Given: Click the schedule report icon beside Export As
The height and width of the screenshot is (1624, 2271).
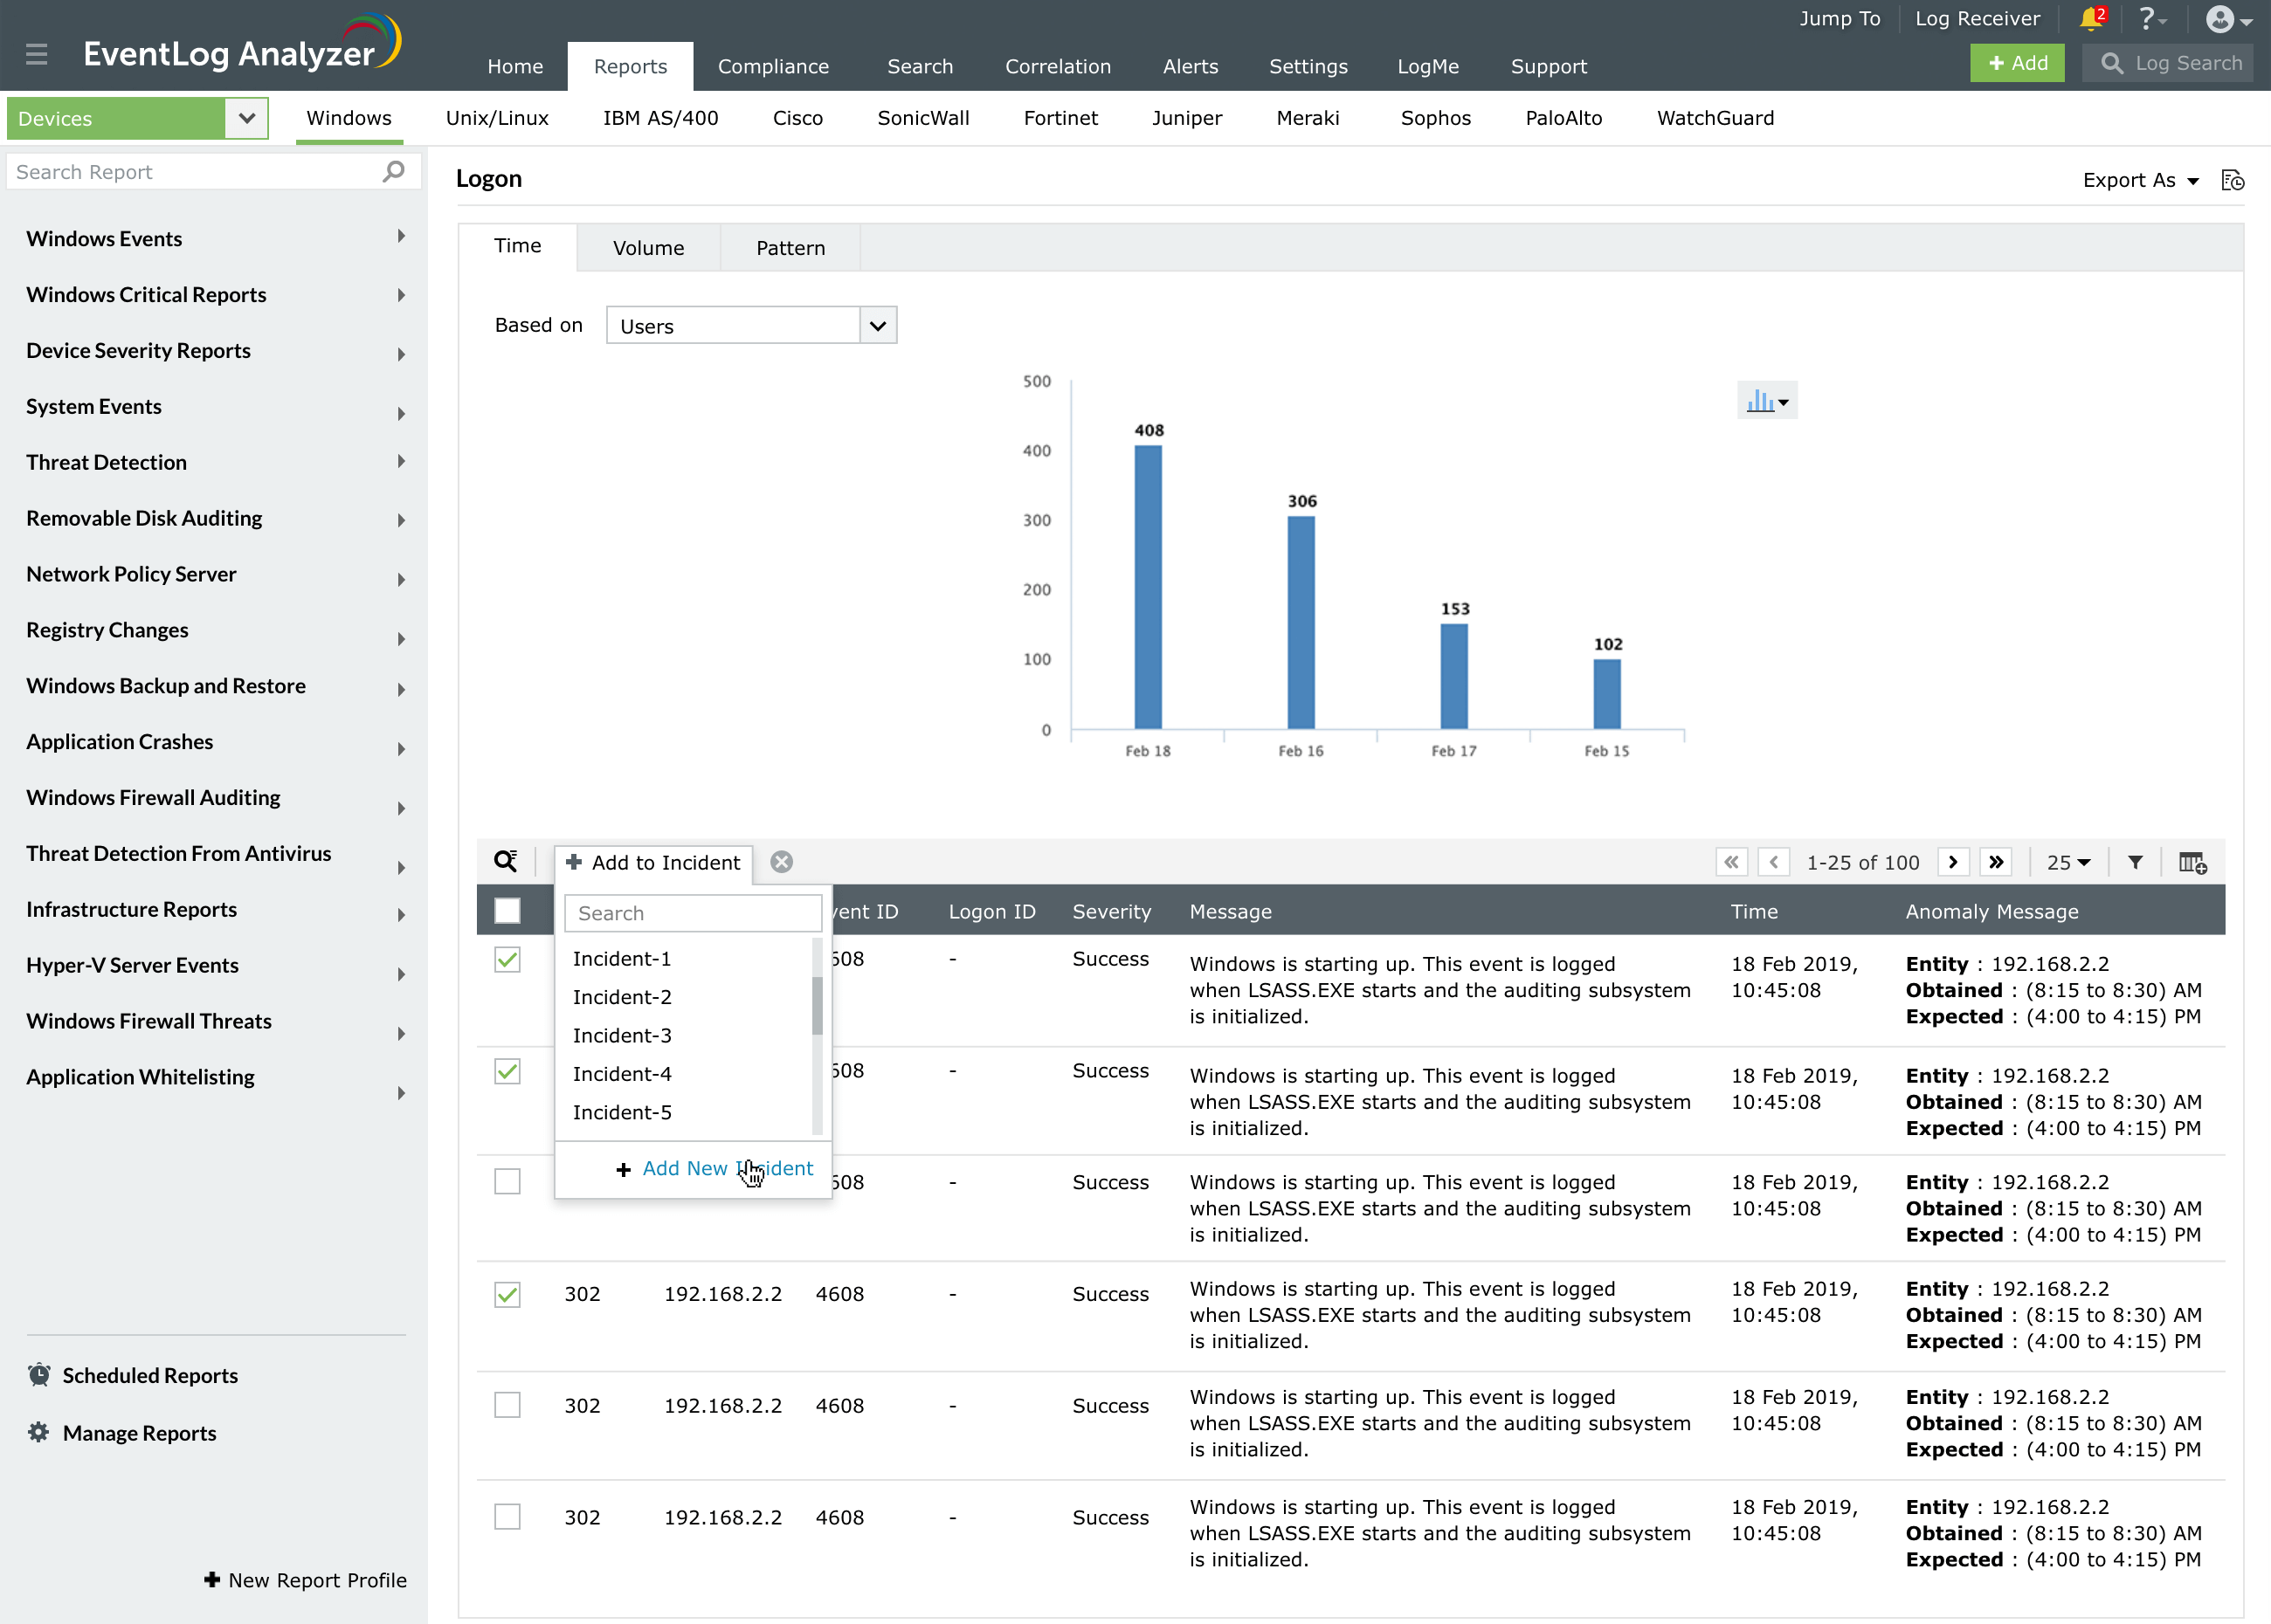Looking at the screenshot, I should click(2232, 180).
